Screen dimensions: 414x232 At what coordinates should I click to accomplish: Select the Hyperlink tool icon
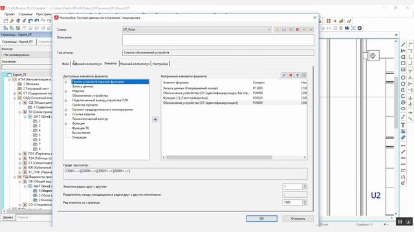(403, 137)
